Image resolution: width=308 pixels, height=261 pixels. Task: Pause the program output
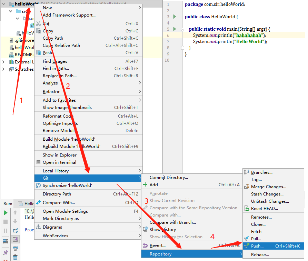point(6,231)
